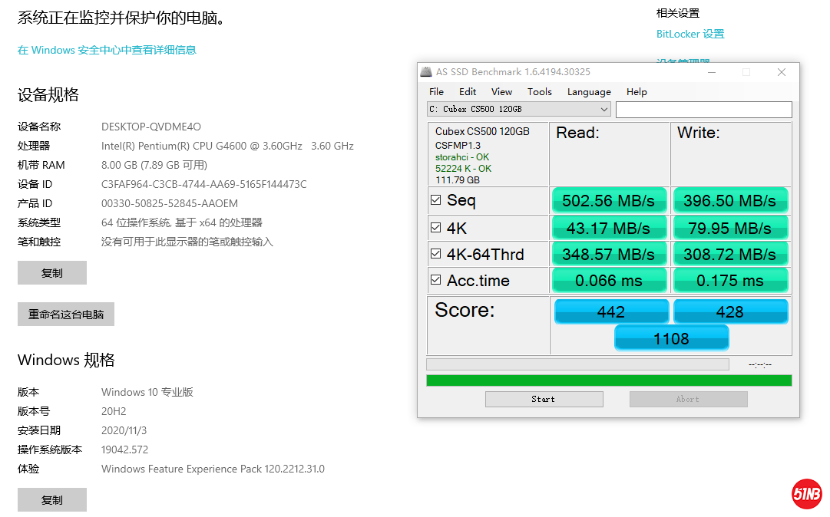The width and height of the screenshot is (830, 517).
Task: Open the Language menu
Action: [x=589, y=92]
